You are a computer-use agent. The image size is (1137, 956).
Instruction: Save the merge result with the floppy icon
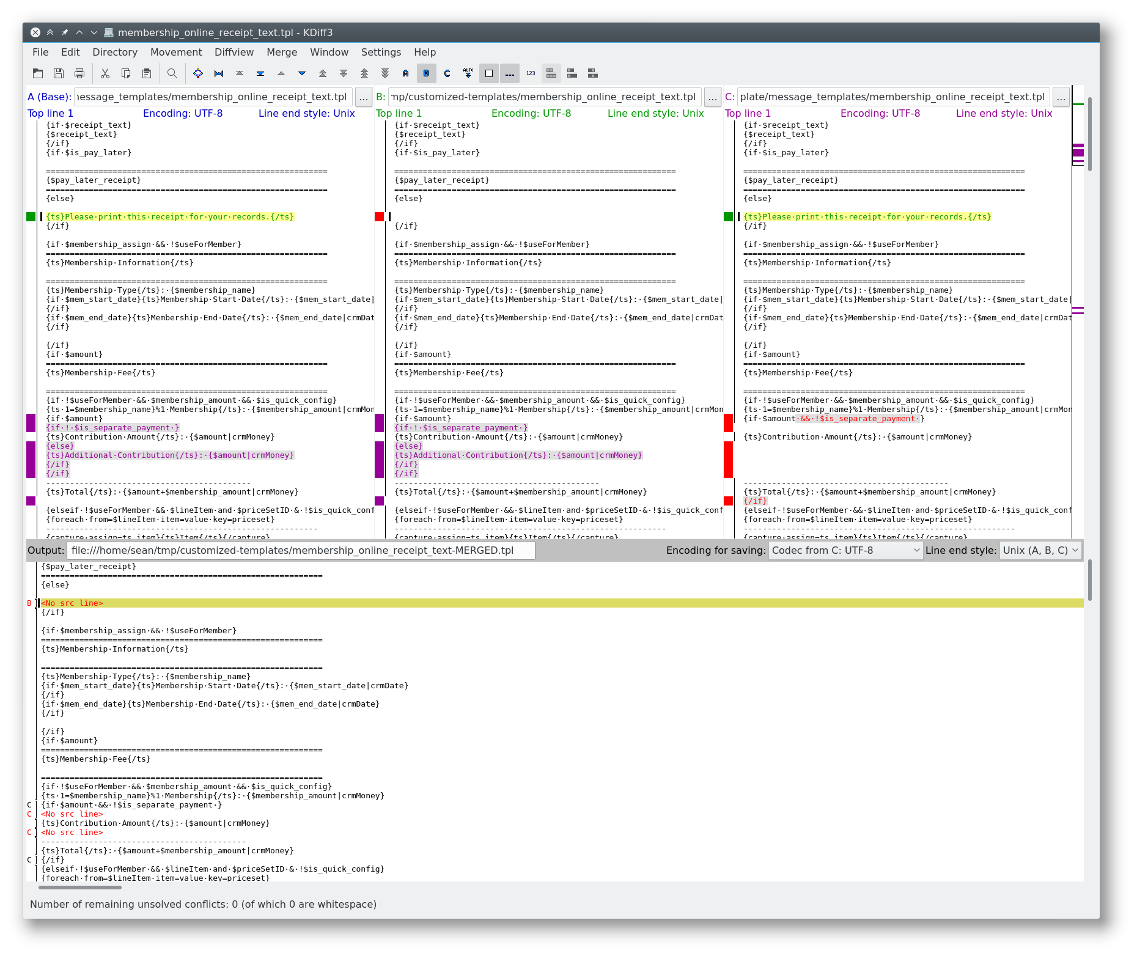59,73
